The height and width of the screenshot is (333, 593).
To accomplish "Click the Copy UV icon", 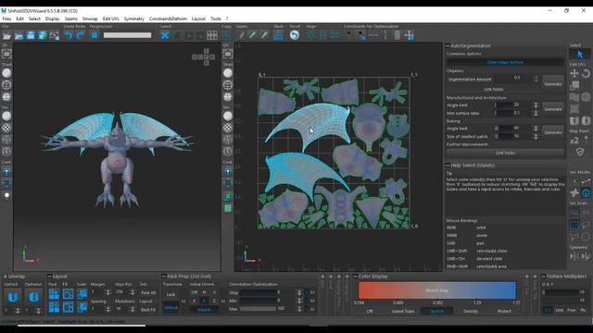I will pos(226,35).
